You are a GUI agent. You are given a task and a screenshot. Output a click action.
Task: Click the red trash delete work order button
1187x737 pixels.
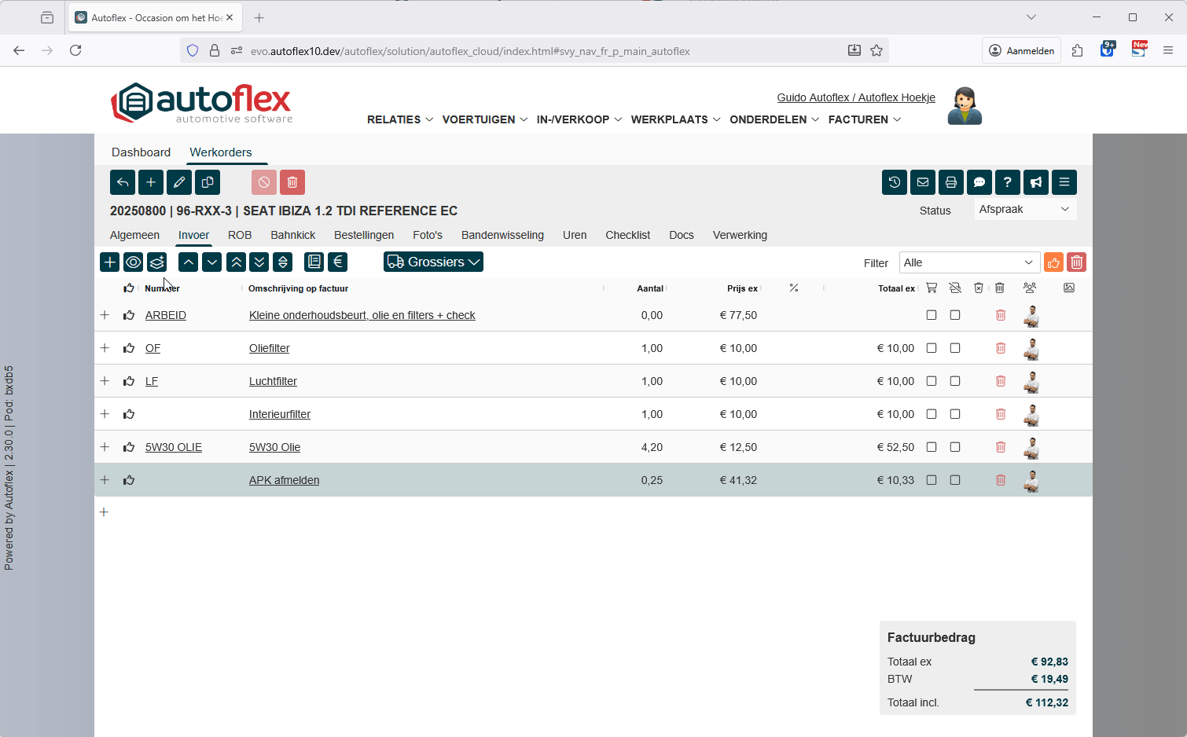coord(292,182)
